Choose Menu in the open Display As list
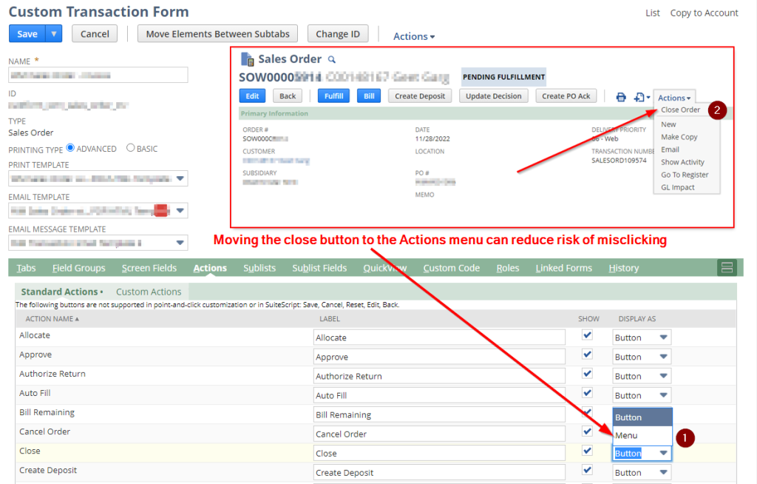This screenshot has width=757, height=484. (642, 436)
